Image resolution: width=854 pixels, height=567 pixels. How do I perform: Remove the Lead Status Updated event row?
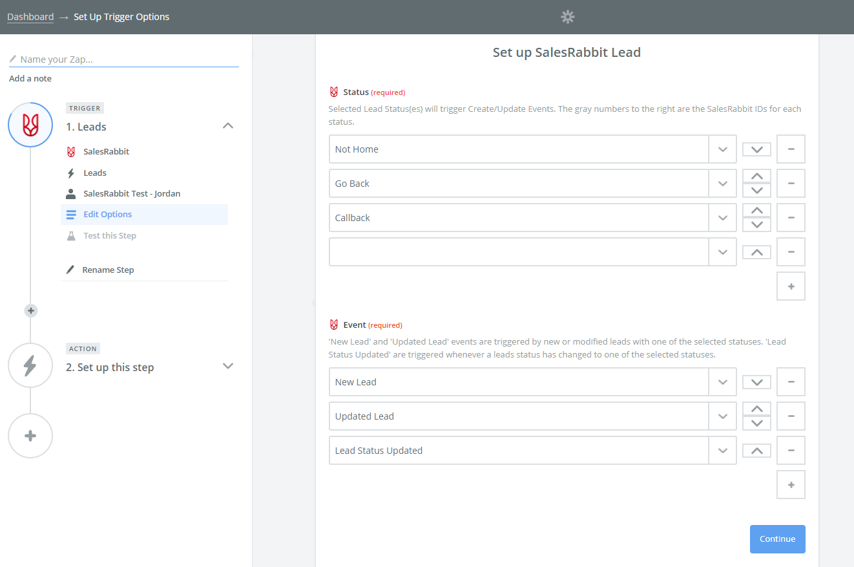[791, 451]
